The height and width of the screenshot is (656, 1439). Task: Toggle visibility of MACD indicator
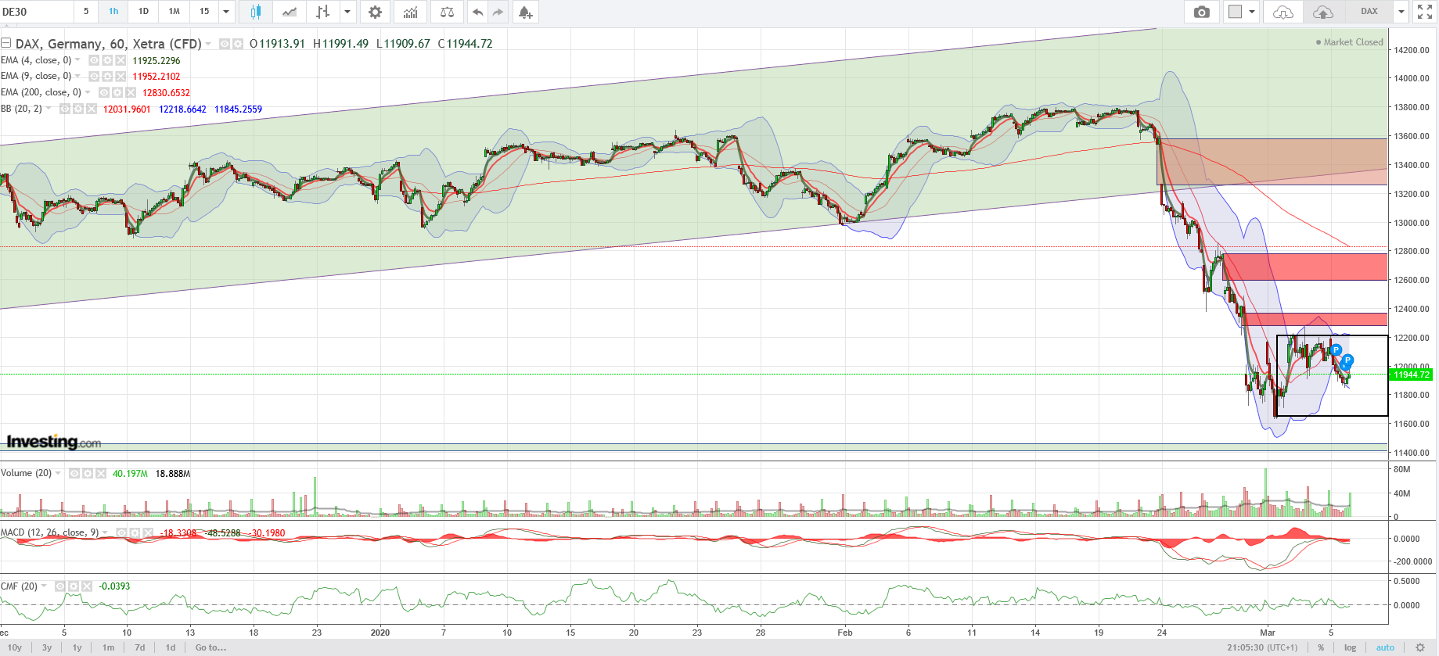point(121,532)
